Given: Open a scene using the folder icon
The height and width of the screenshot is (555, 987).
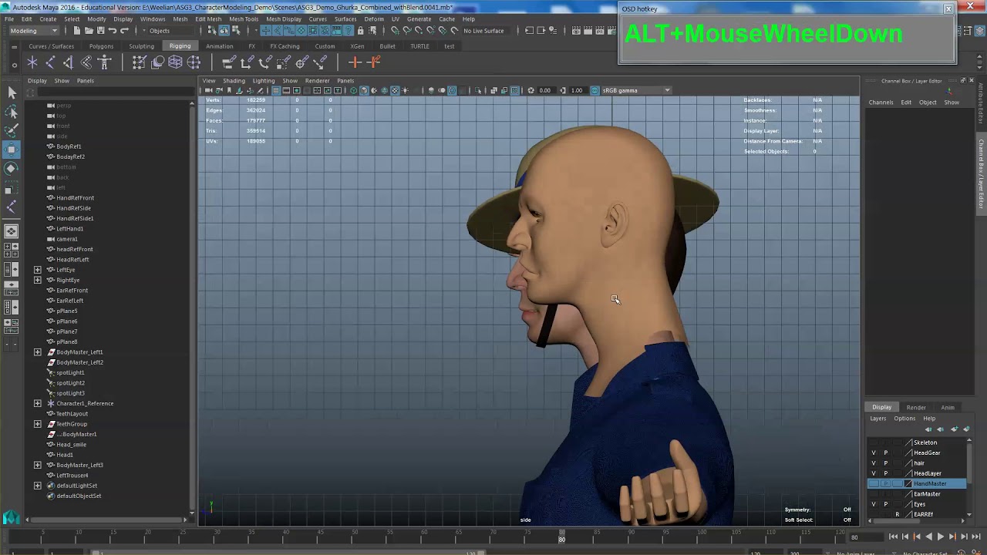Looking at the screenshot, I should pos(89,31).
